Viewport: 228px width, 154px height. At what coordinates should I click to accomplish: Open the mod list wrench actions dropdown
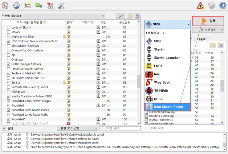120,16
